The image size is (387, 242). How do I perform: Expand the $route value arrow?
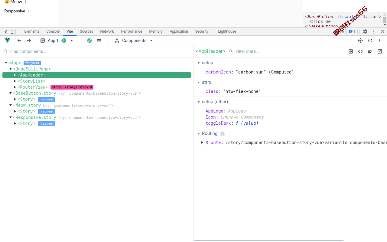coord(202,142)
